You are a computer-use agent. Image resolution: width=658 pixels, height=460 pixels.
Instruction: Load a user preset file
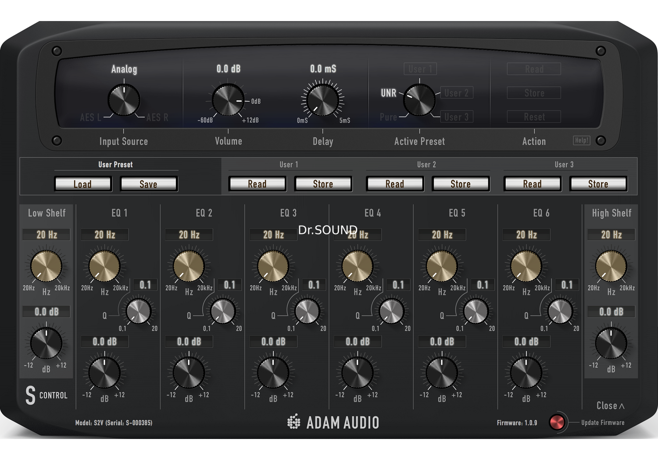(x=83, y=184)
